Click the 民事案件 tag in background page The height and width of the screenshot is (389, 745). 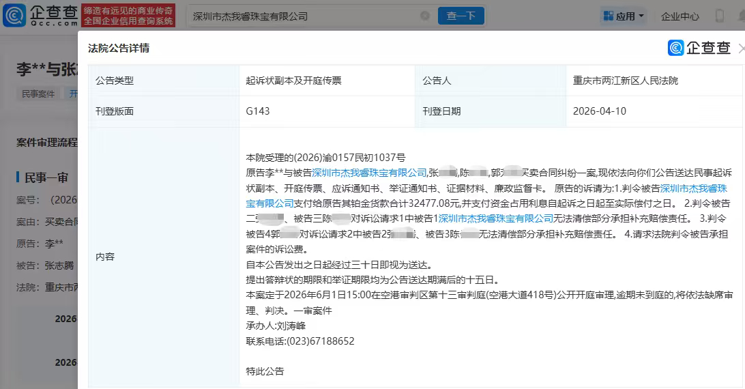click(x=38, y=93)
